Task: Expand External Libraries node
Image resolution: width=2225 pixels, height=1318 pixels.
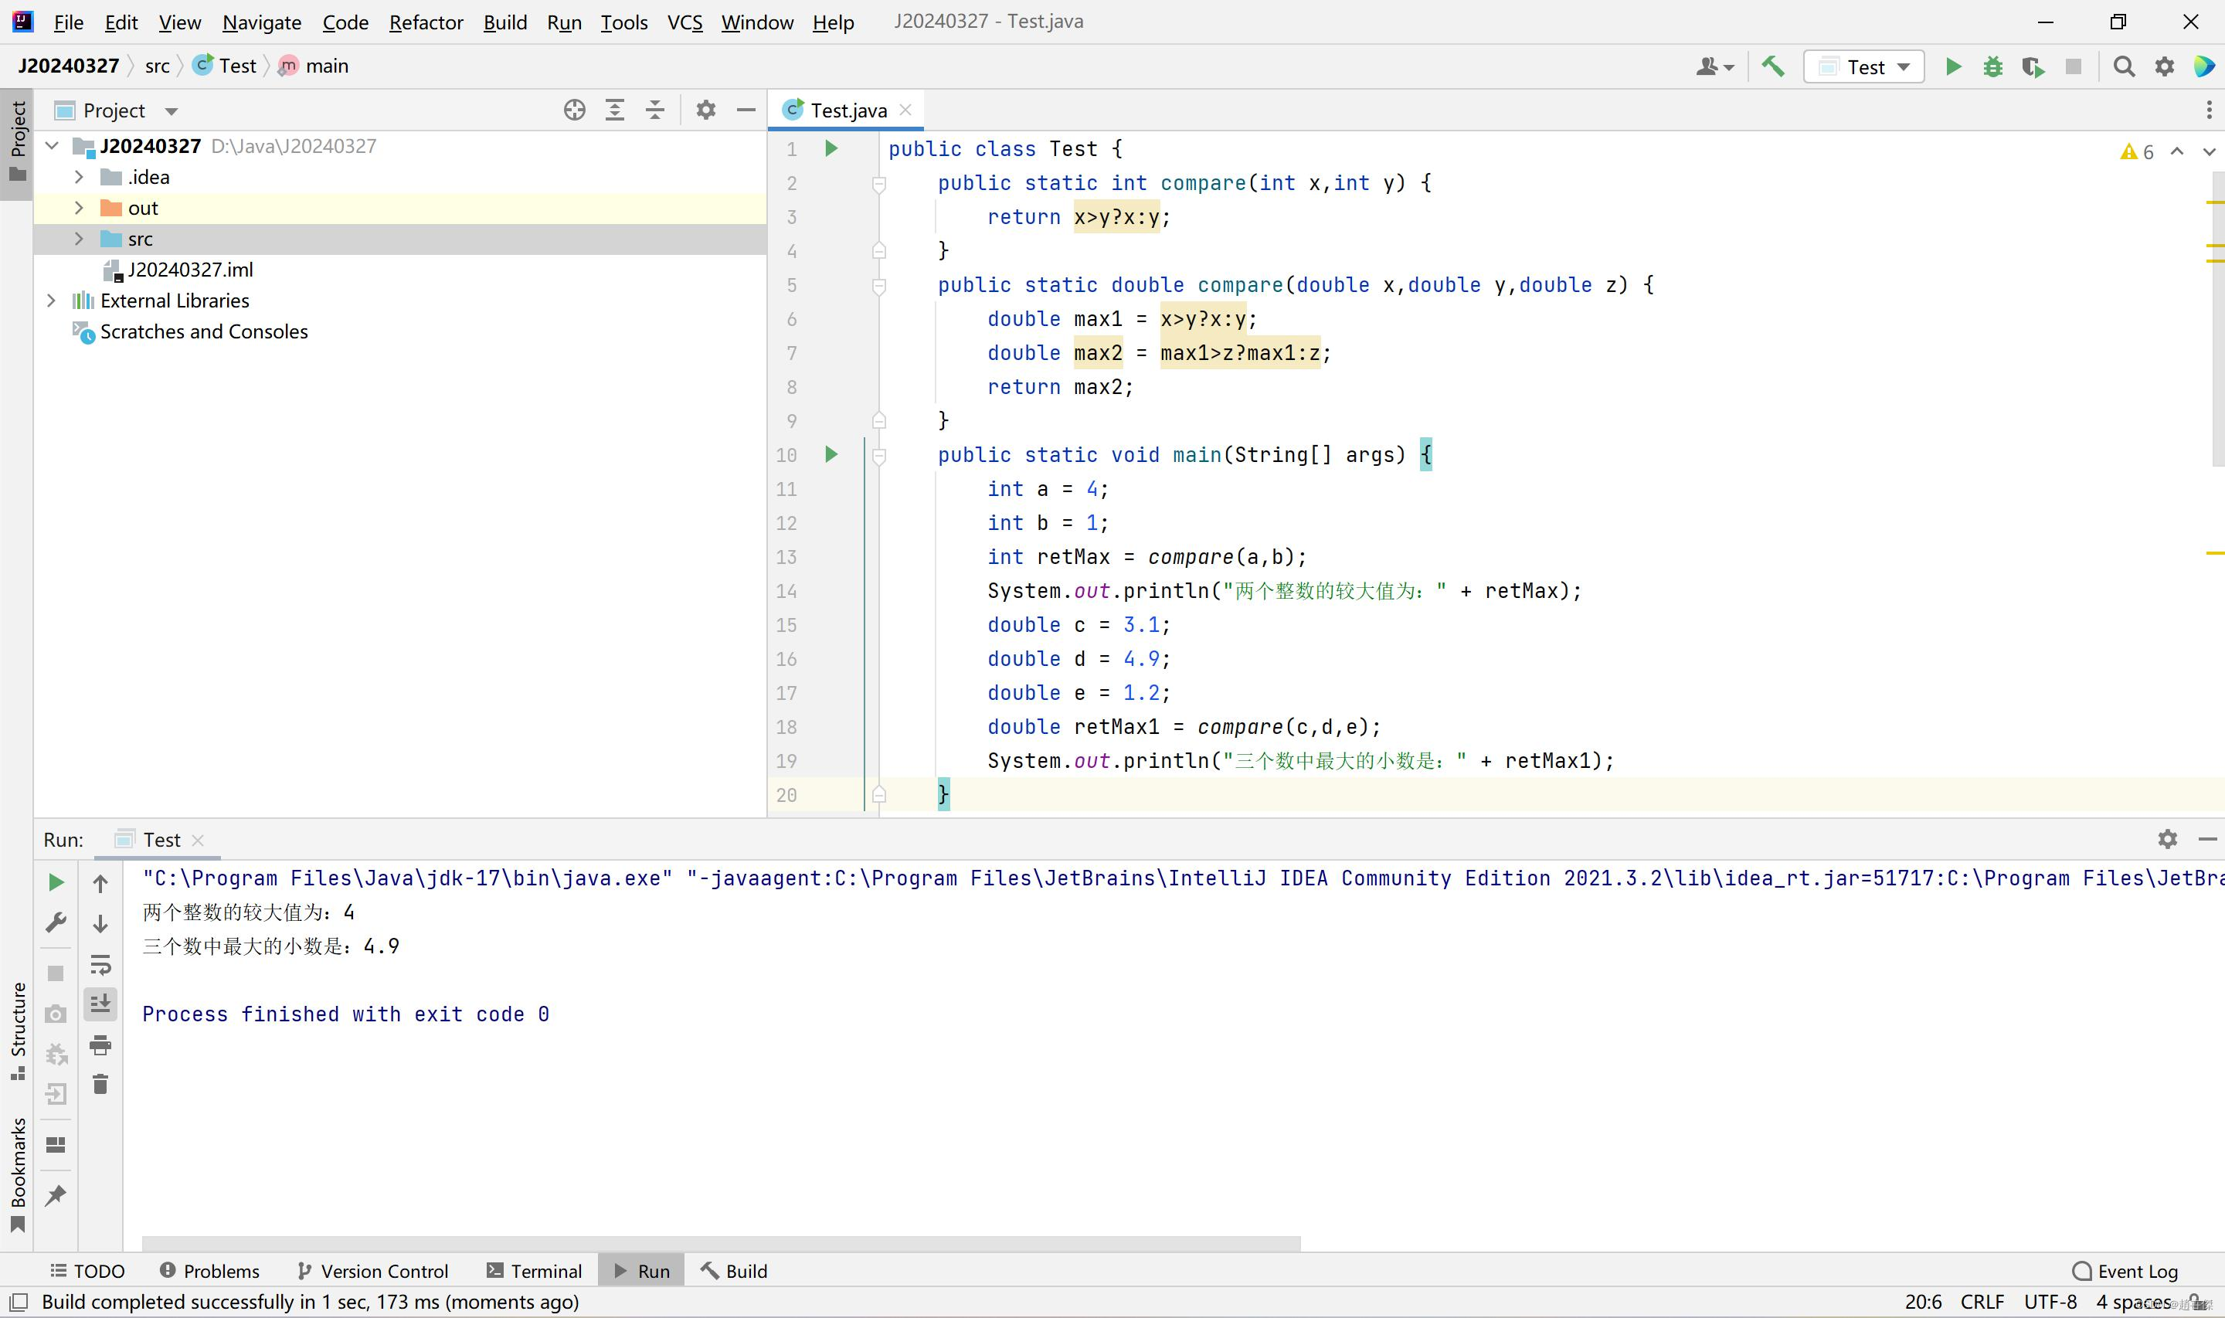Action: 52,301
